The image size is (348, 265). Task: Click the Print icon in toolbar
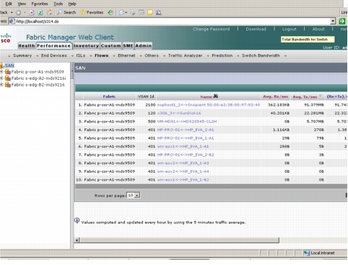pos(133,12)
